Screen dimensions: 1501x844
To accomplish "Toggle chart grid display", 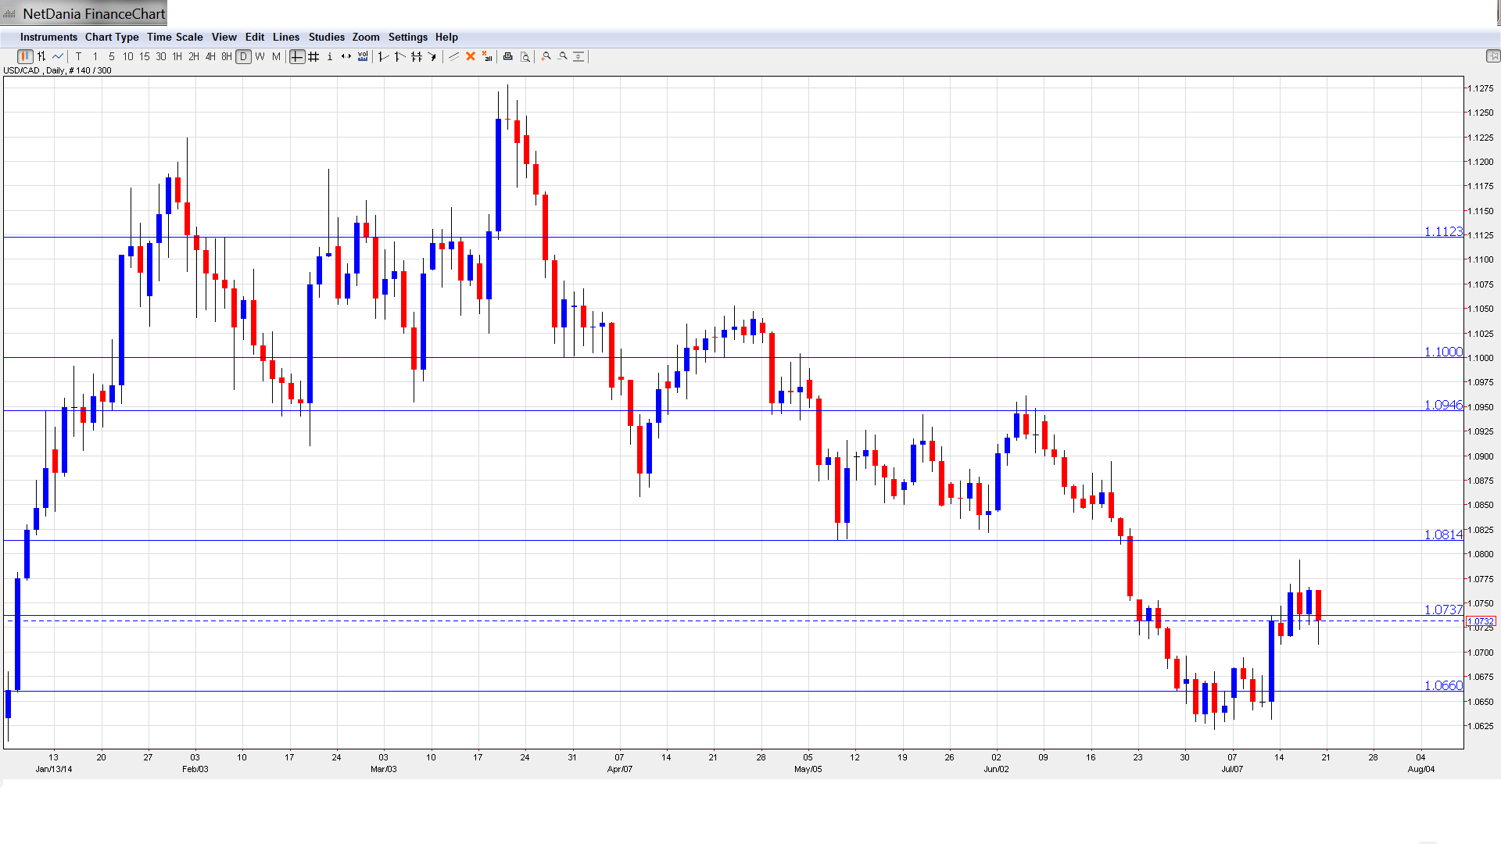I will coord(313,56).
